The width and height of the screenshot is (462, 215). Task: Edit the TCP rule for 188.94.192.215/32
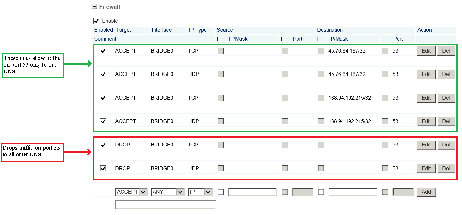(x=426, y=98)
